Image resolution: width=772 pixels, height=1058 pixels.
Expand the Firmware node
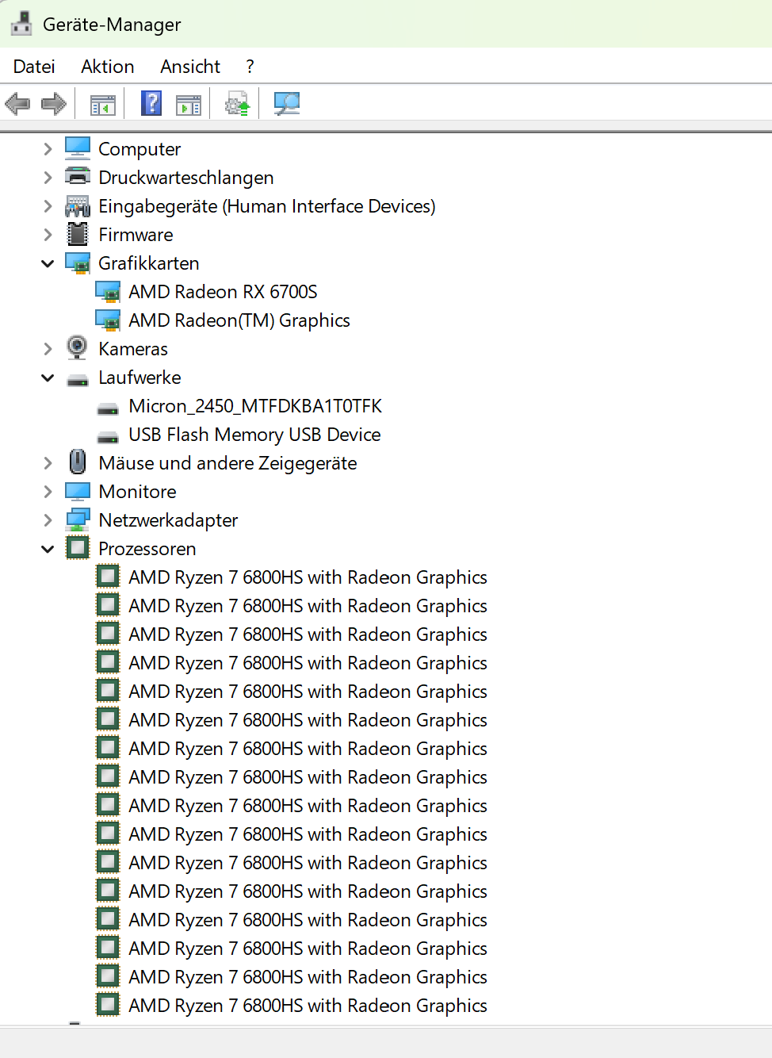[48, 235]
